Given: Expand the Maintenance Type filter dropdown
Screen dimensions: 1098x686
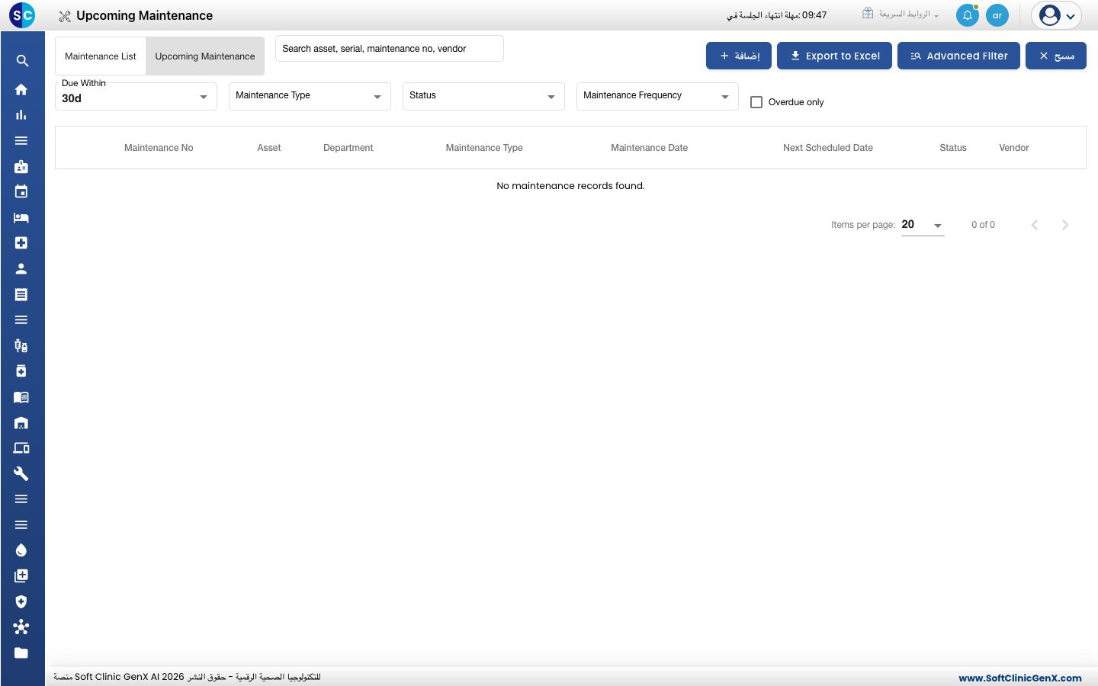Looking at the screenshot, I should 310,96.
